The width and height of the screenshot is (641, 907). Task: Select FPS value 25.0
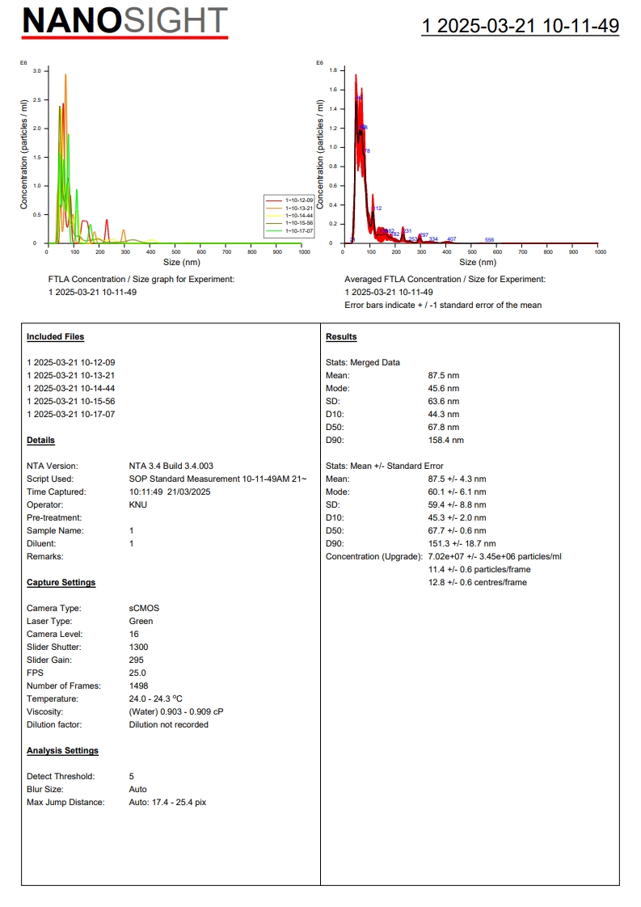(137, 673)
